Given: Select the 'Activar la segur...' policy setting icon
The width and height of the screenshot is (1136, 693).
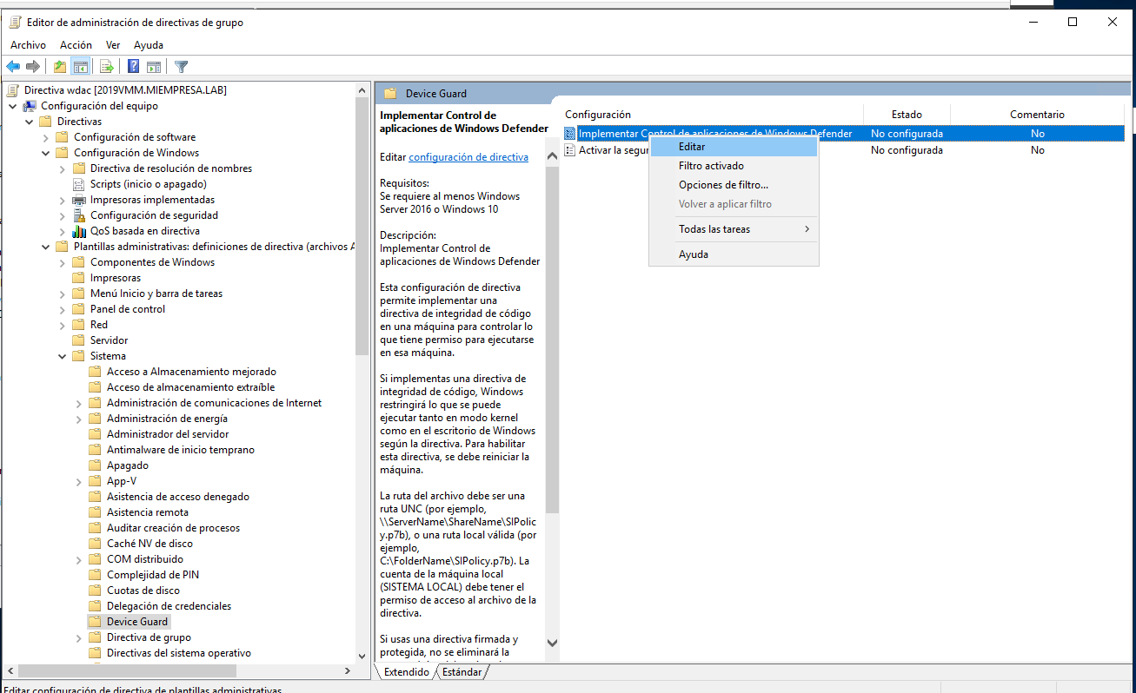Looking at the screenshot, I should (x=570, y=150).
